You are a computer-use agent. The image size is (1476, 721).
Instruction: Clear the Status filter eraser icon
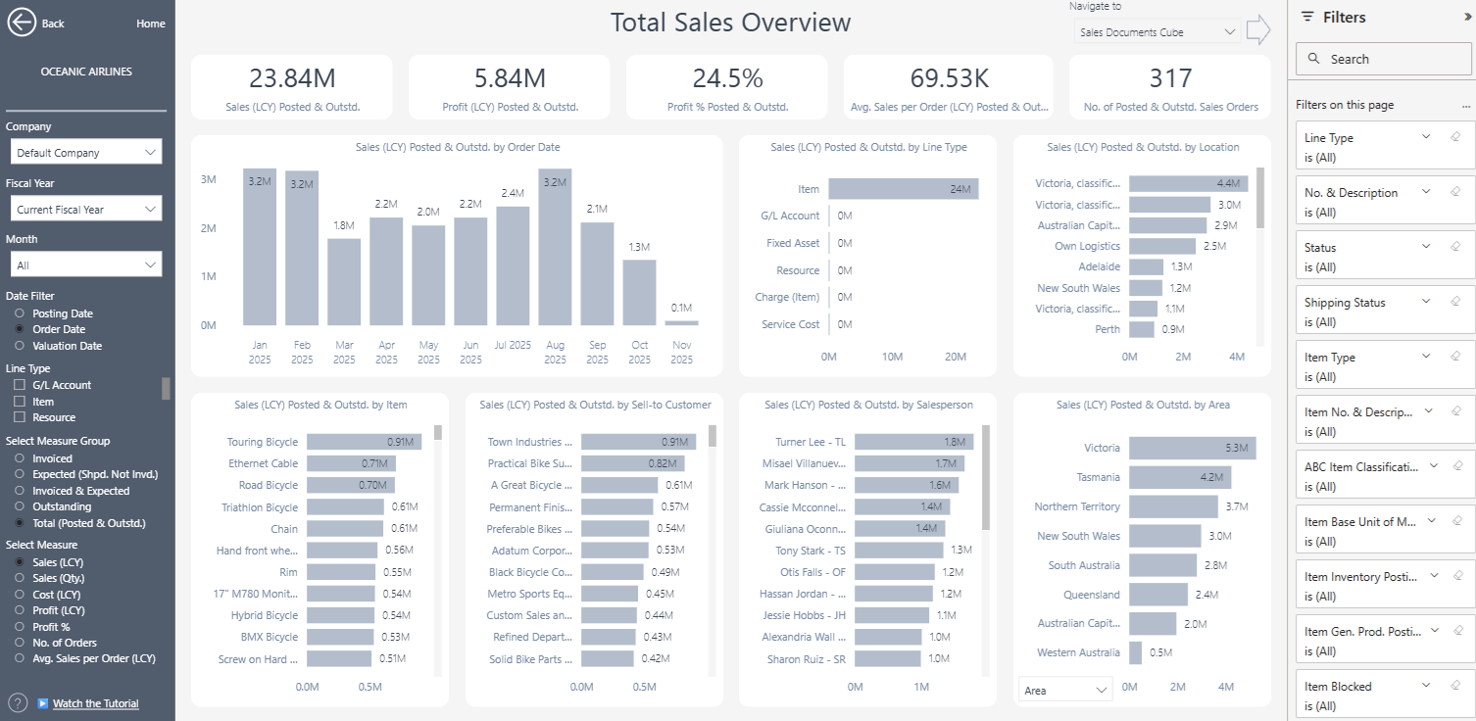click(x=1455, y=247)
